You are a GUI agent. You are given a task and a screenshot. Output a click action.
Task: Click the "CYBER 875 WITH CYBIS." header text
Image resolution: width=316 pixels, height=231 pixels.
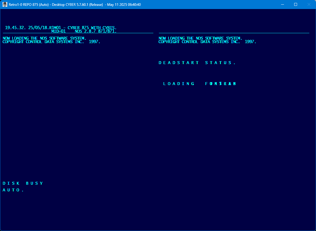point(92,28)
